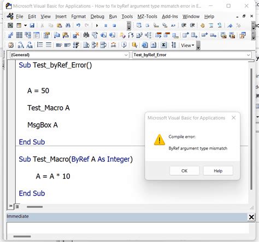This screenshot has width=259, height=242.
Task: Save the project with the floppy disk icon
Action: [x=32, y=25]
